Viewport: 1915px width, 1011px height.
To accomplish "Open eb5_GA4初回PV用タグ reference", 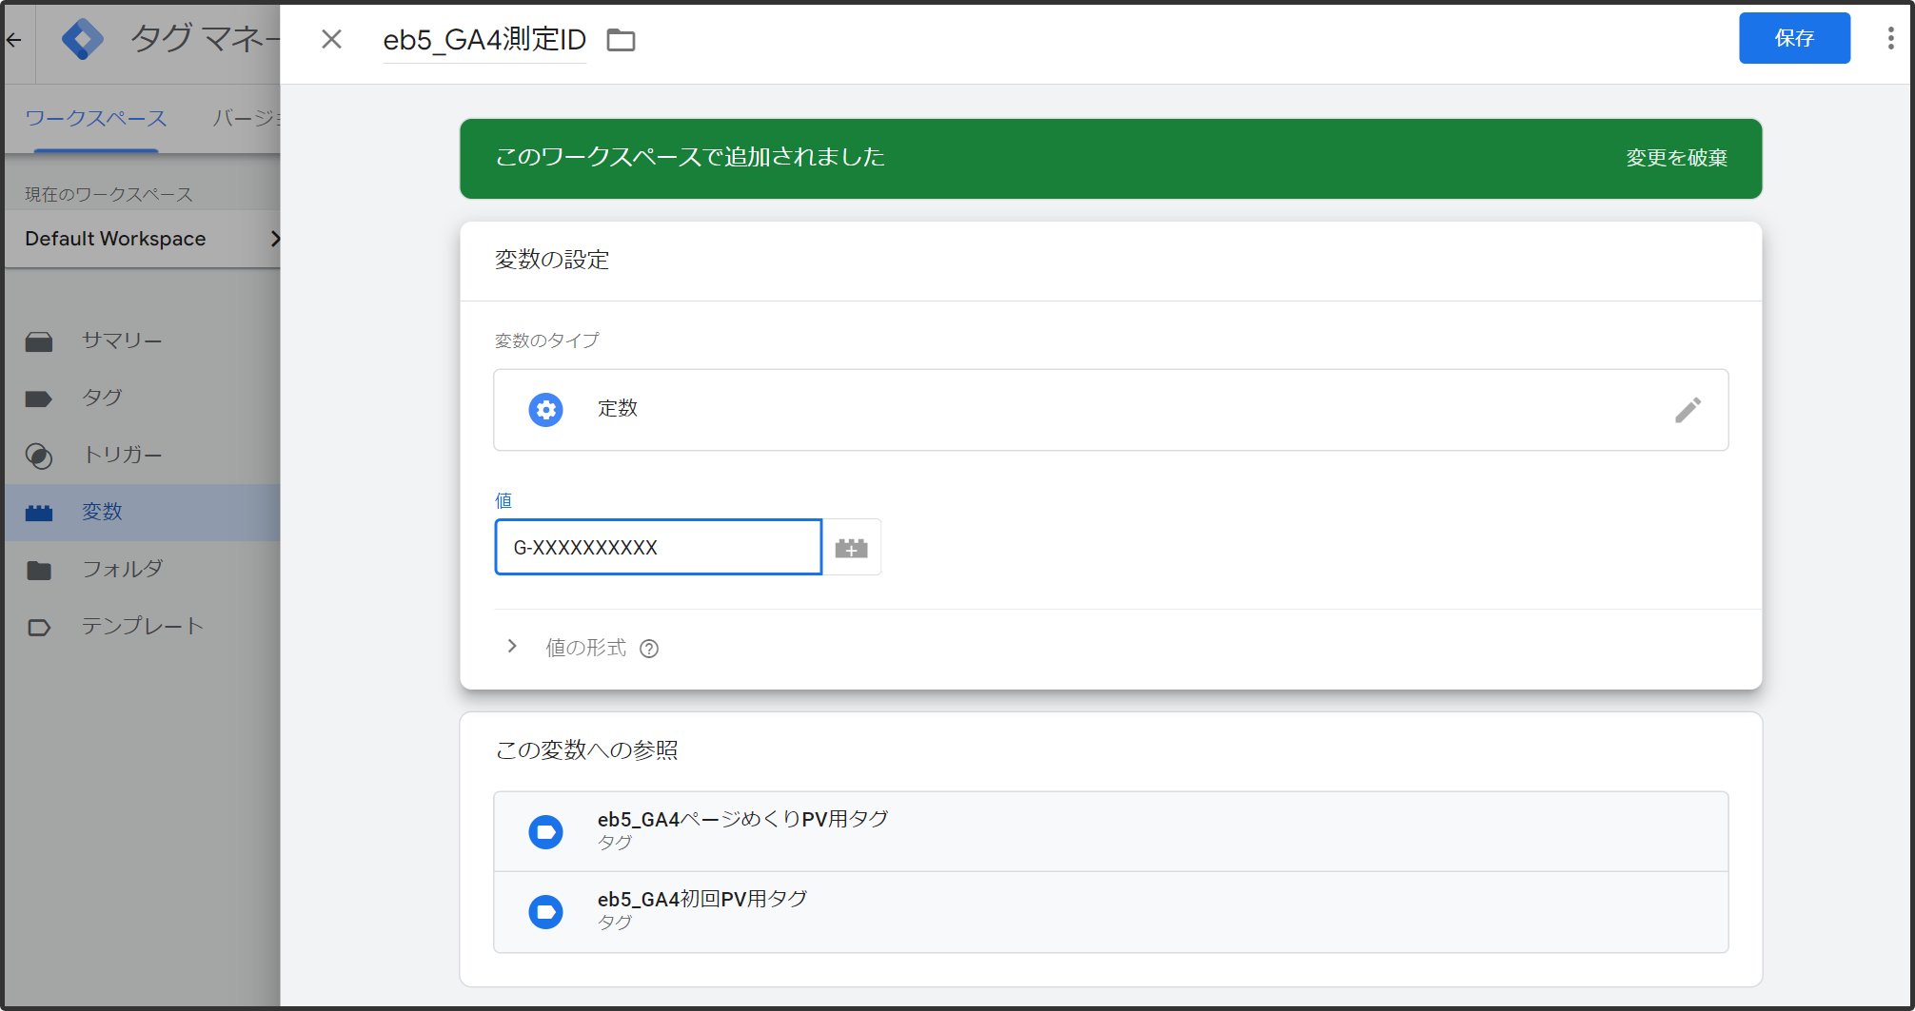I will (x=1111, y=912).
